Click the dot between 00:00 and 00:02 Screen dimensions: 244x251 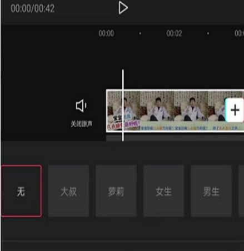point(140,33)
